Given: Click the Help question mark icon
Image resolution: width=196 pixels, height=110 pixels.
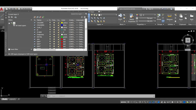Looking at the screenshot, I should [171, 9].
